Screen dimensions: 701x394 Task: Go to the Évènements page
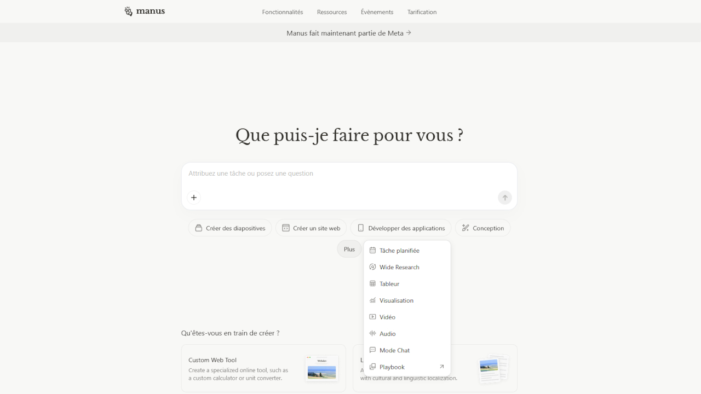[x=377, y=12]
